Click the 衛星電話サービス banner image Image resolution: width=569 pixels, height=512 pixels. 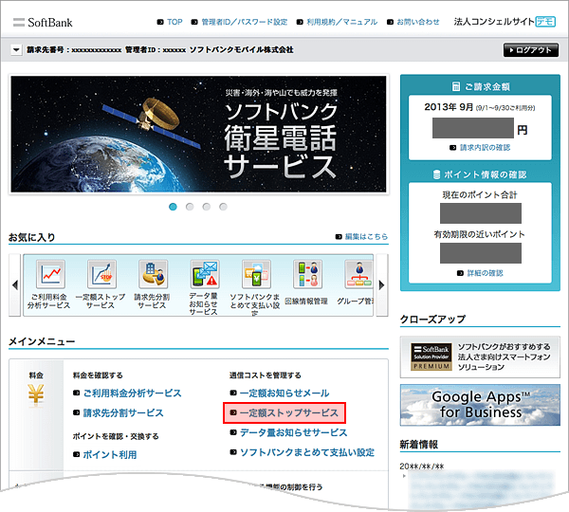point(198,134)
